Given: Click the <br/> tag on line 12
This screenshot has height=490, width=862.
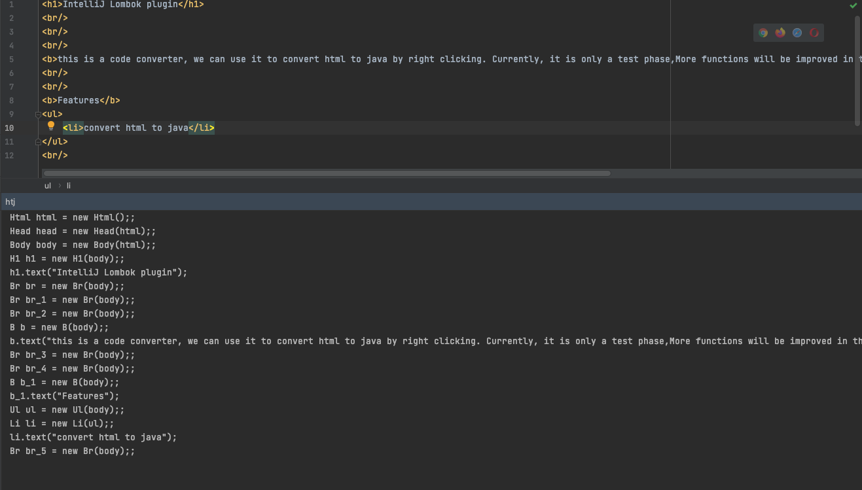Looking at the screenshot, I should click(55, 156).
